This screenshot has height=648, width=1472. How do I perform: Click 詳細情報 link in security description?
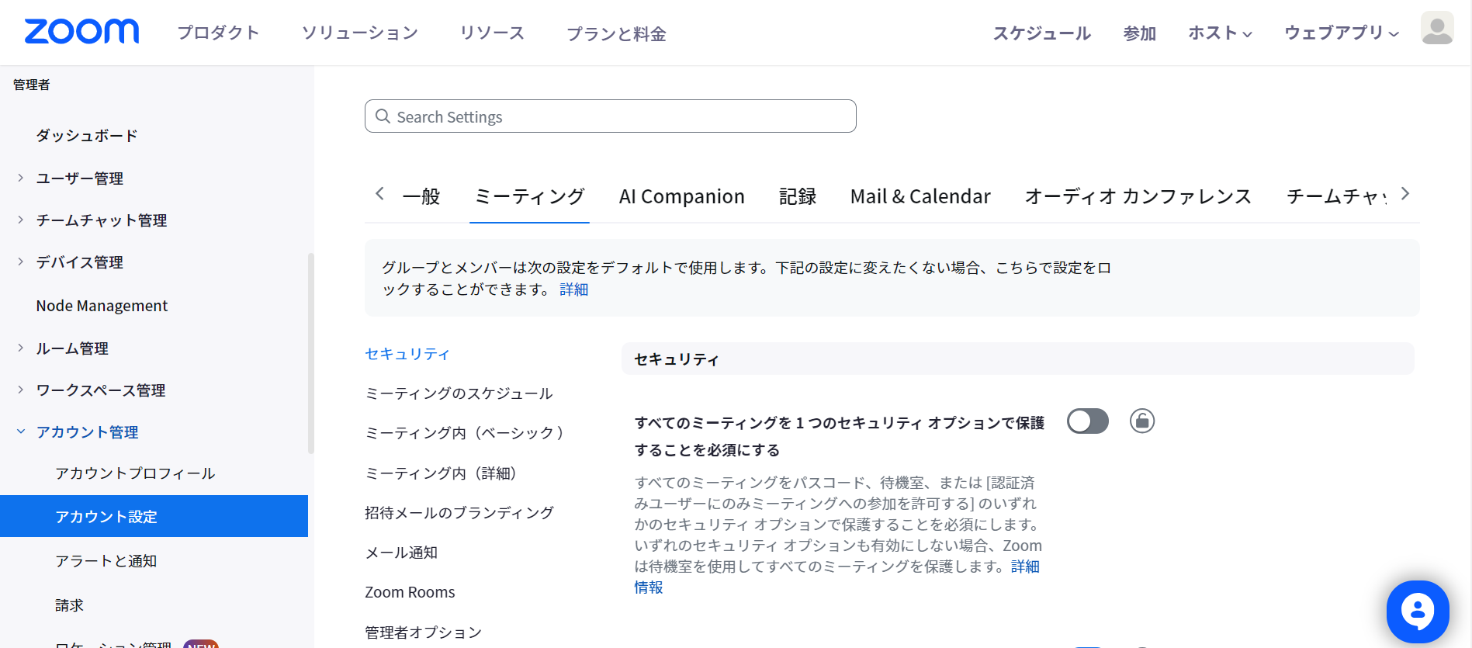1025,567
